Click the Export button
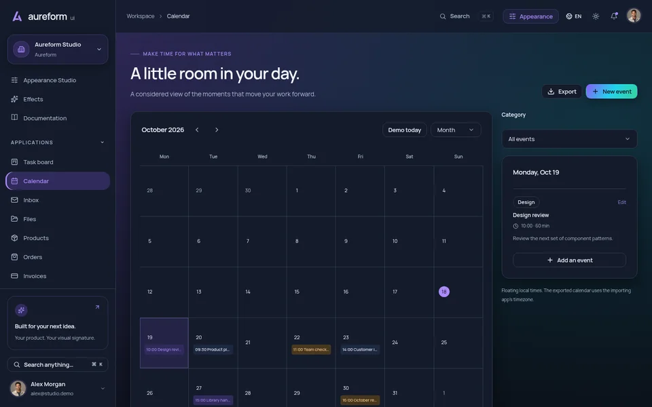Screen dimensions: 652x407 tap(562, 92)
